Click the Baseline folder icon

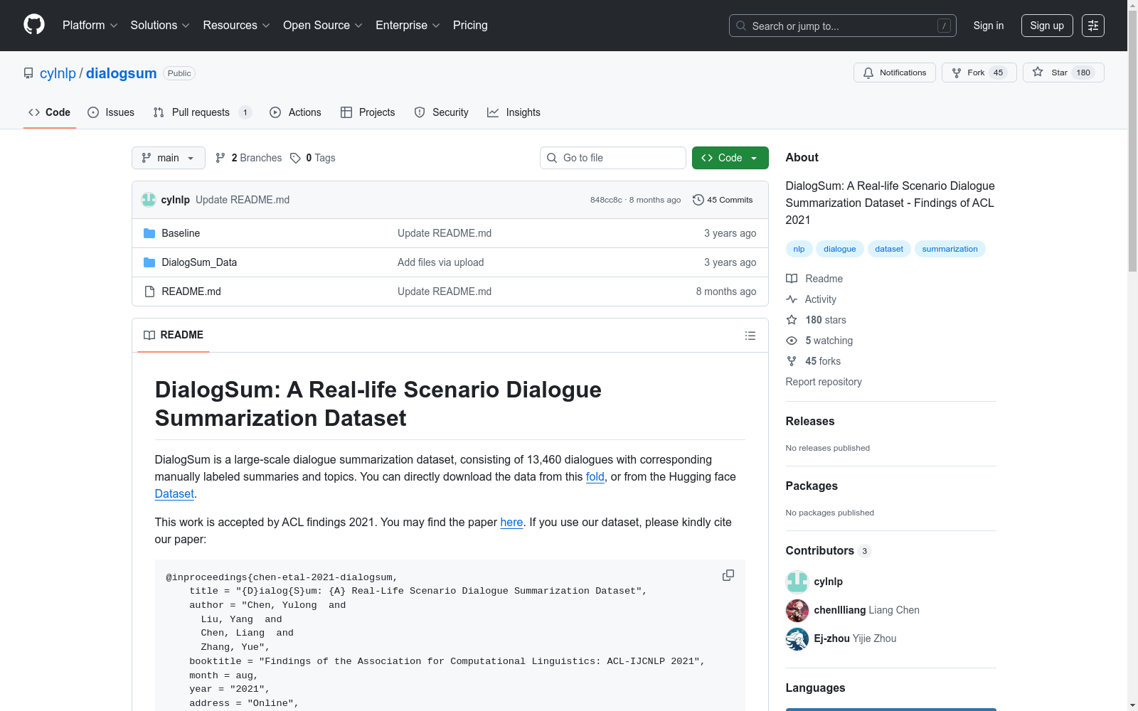pos(149,233)
